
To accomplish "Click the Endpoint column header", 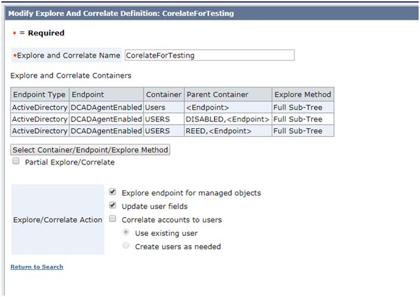I will (106, 94).
